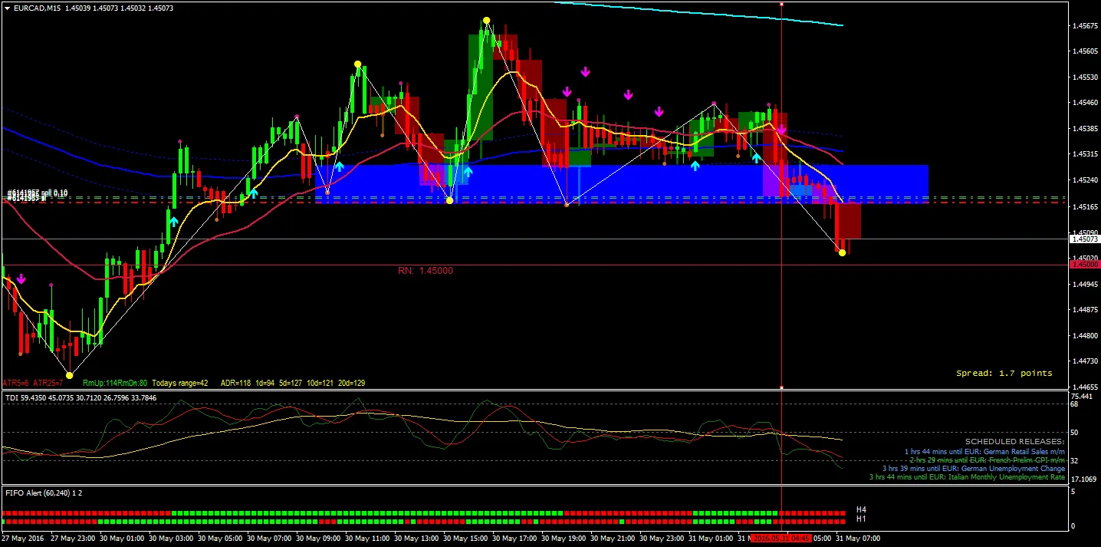Click the 75.441 TDI scale value

(x=1083, y=396)
